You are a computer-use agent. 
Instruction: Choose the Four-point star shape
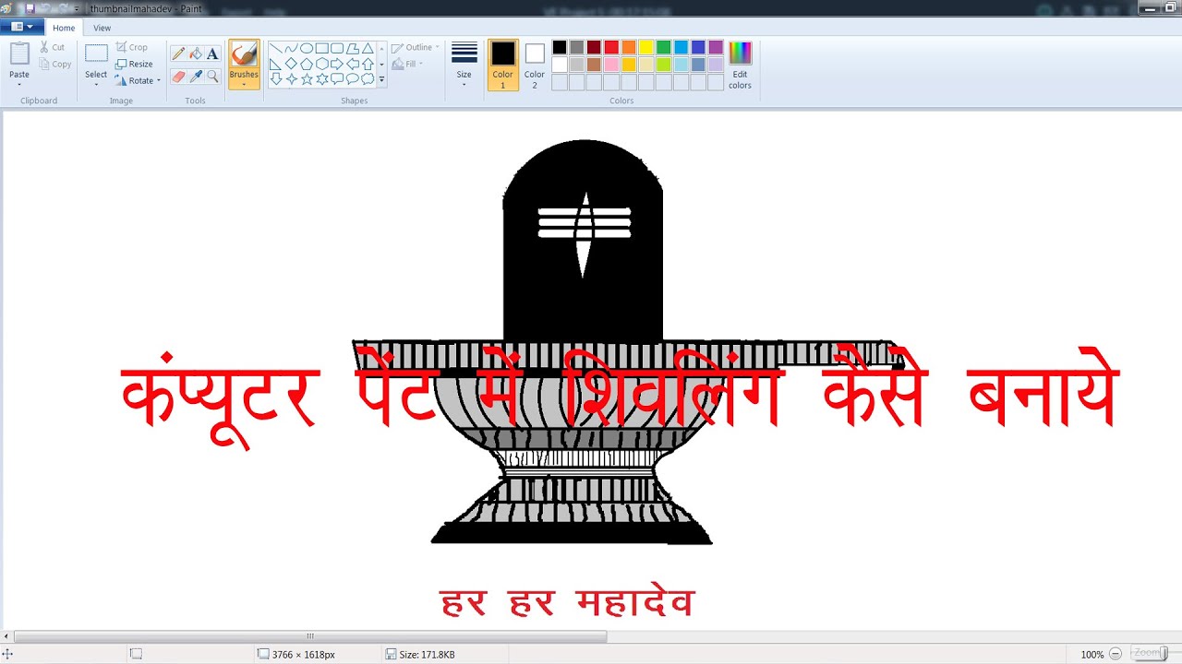(x=291, y=79)
